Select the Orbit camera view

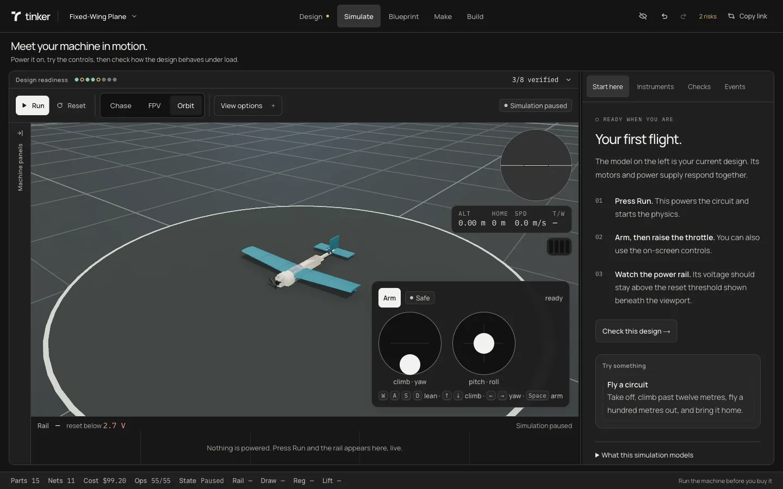(x=185, y=105)
